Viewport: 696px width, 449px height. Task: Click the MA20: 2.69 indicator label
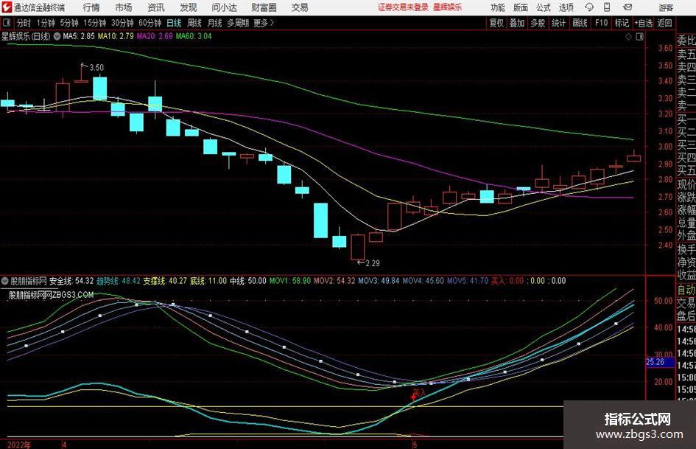(155, 36)
